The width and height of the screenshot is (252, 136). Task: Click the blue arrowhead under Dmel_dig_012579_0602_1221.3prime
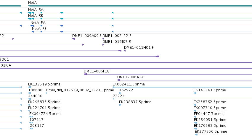46,93
